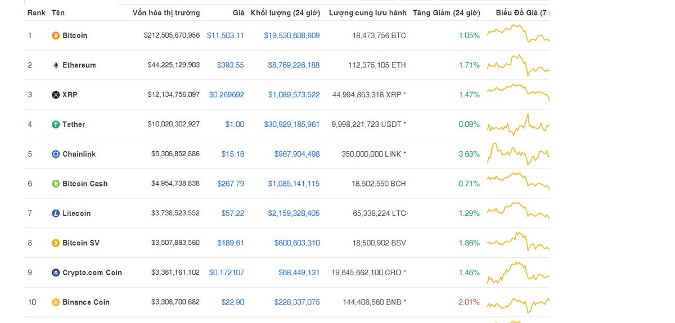Click Ethereum price $393.55
Screen dimensions: 675x323
click(231, 65)
